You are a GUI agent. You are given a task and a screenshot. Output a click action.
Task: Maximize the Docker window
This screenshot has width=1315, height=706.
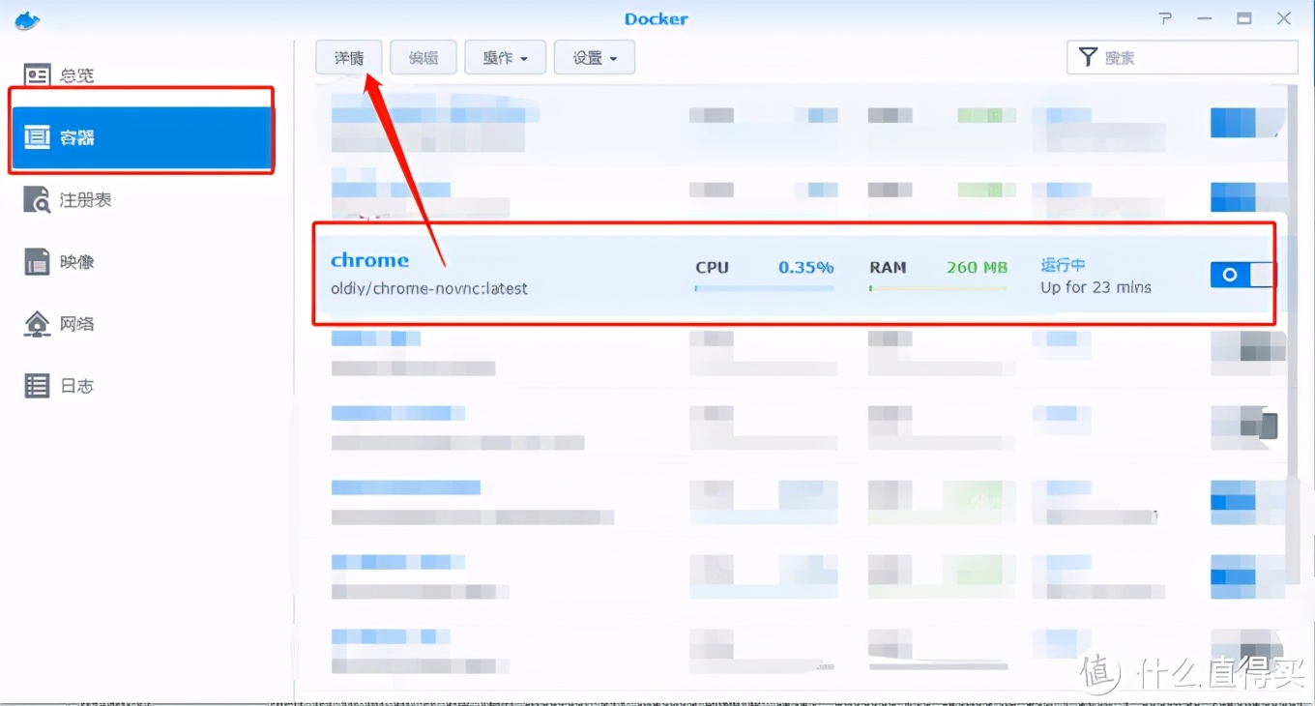pyautogui.click(x=1244, y=18)
